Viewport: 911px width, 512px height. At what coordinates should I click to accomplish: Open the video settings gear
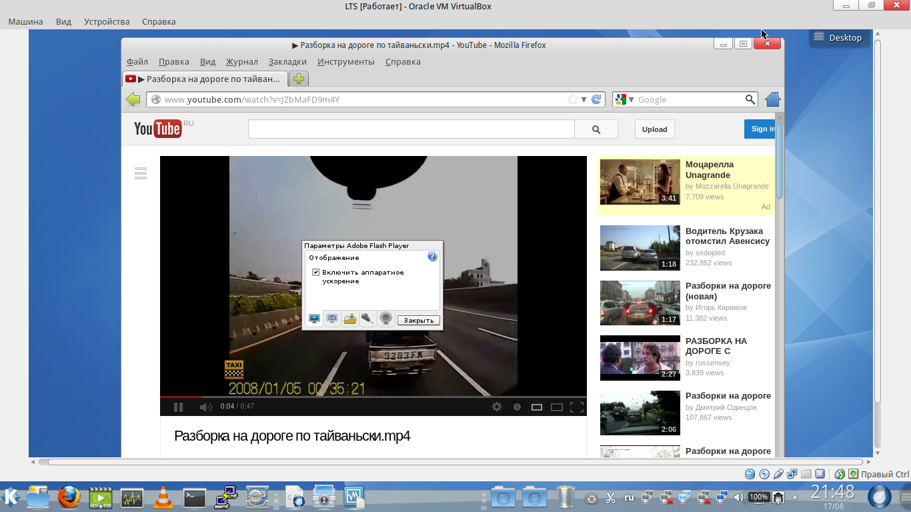[x=497, y=407]
